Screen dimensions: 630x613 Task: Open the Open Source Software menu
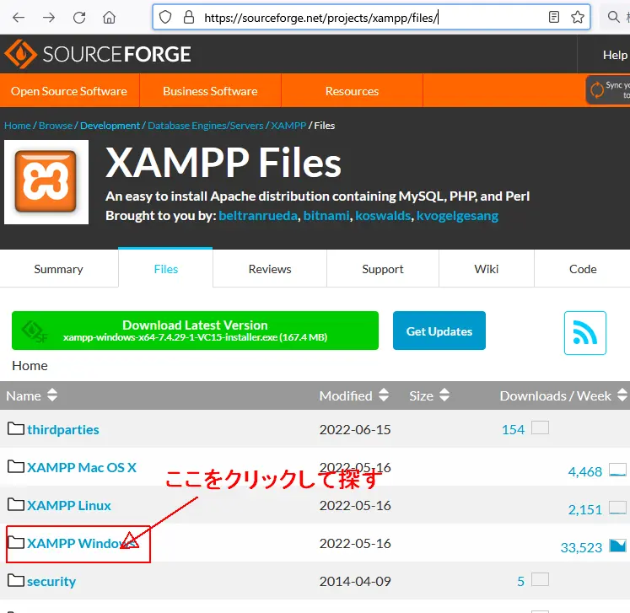pos(69,91)
